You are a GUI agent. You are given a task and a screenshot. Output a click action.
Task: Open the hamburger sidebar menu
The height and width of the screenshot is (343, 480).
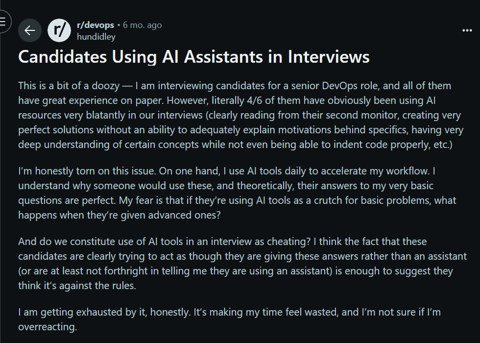click(4, 22)
